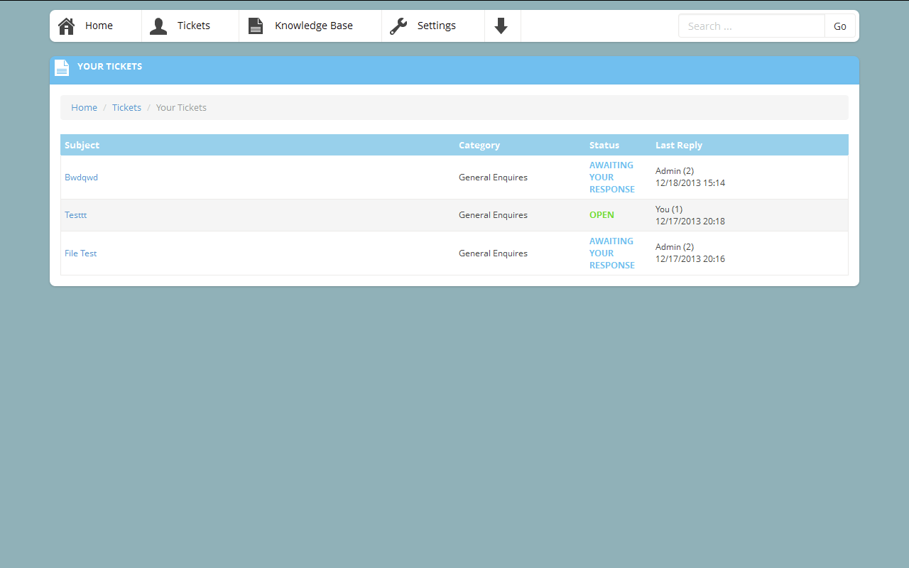Click the home icon in the navigation bar

coord(66,25)
